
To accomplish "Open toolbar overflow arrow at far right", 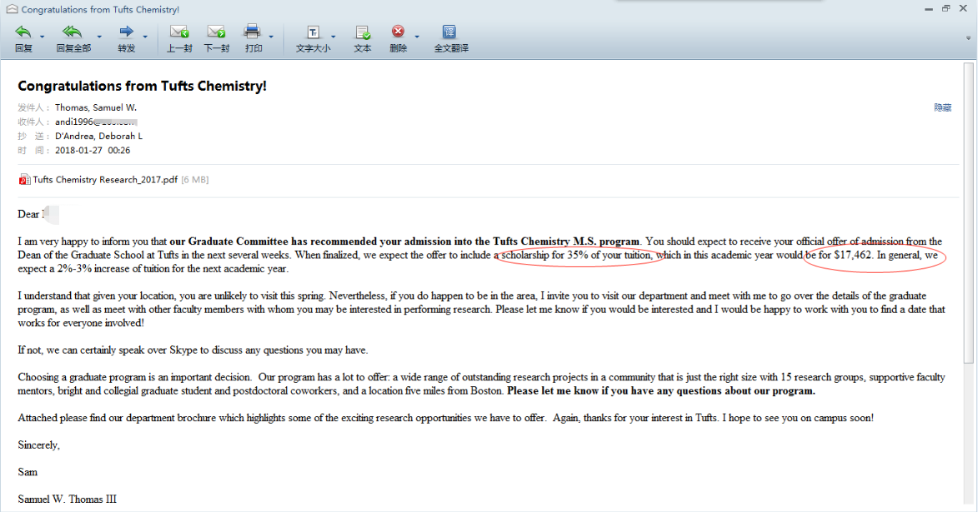I will pyautogui.click(x=970, y=37).
